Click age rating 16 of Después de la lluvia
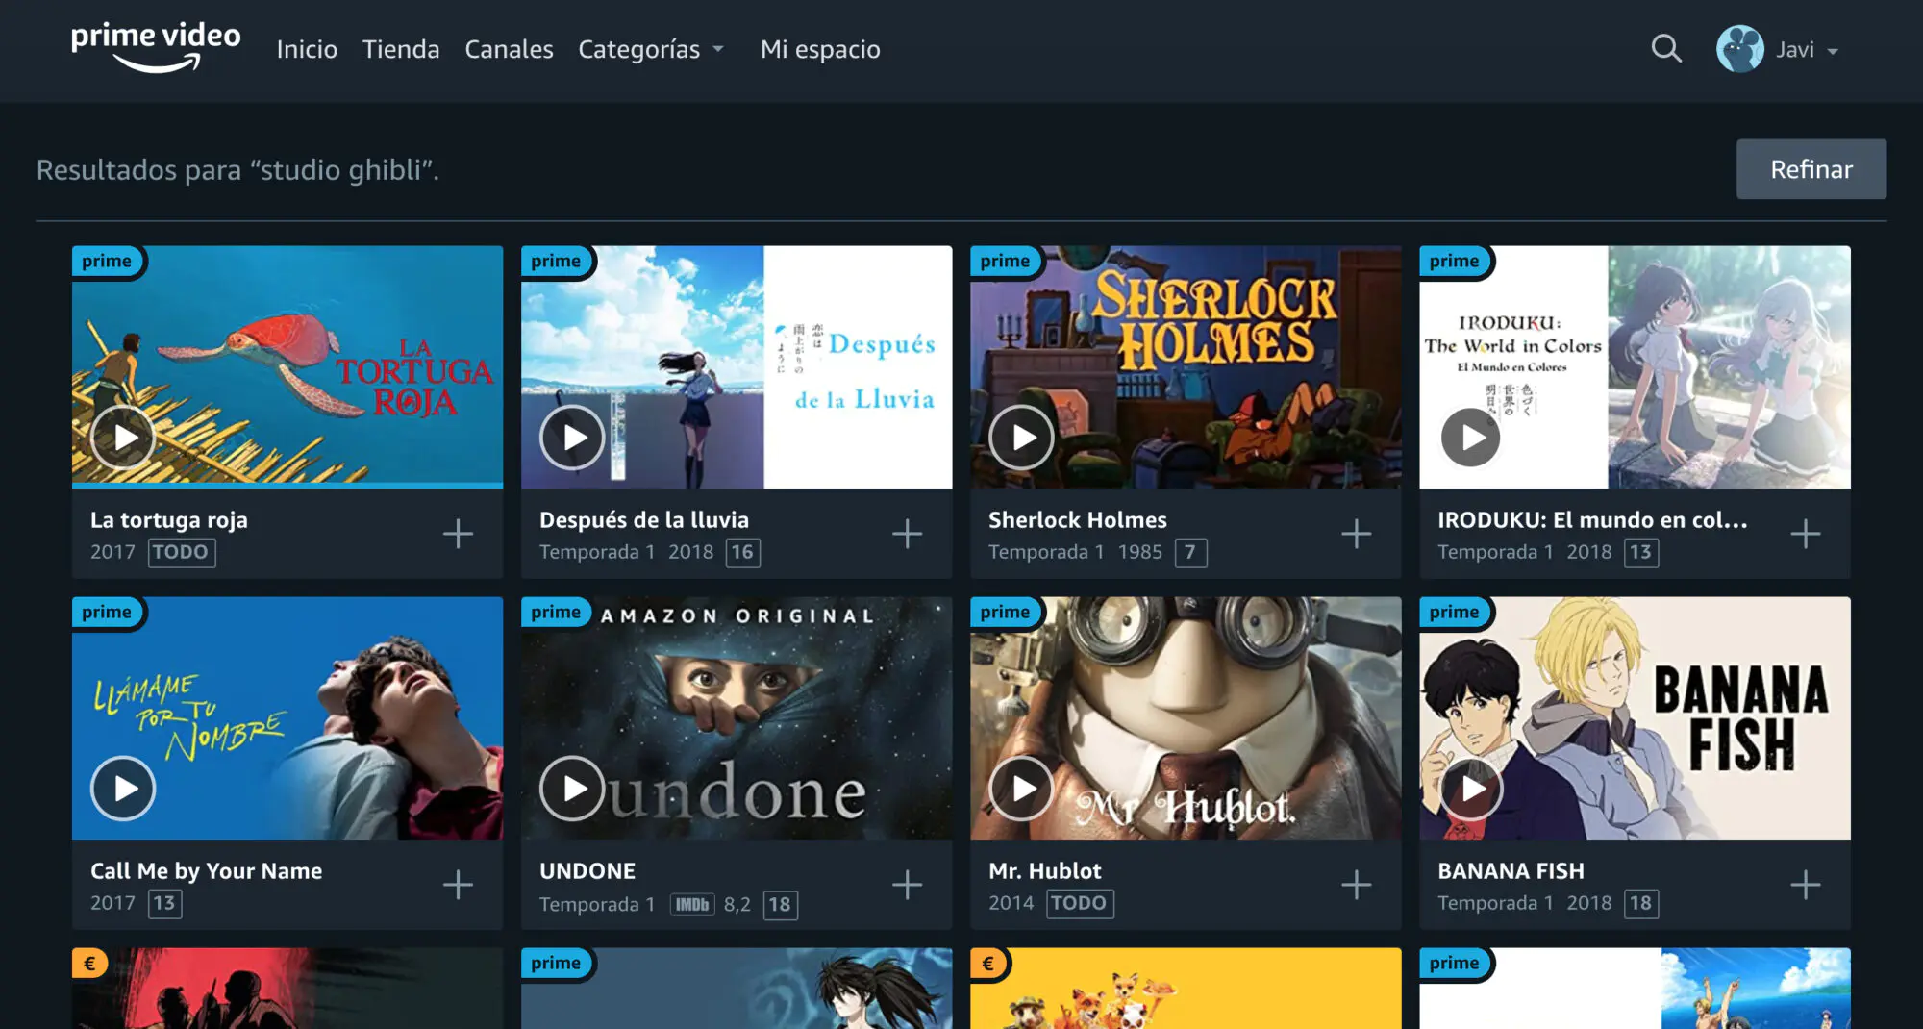Screen dimensions: 1923x1029 pyautogui.click(x=743, y=552)
